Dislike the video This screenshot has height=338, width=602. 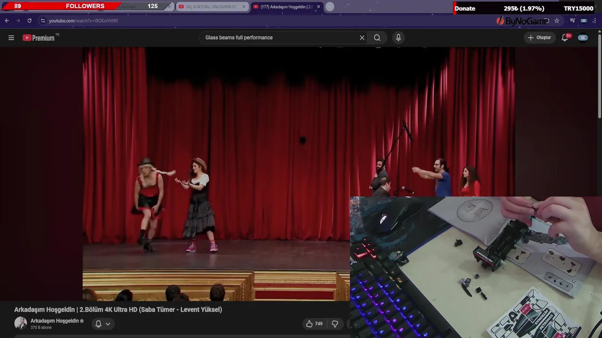(335, 324)
